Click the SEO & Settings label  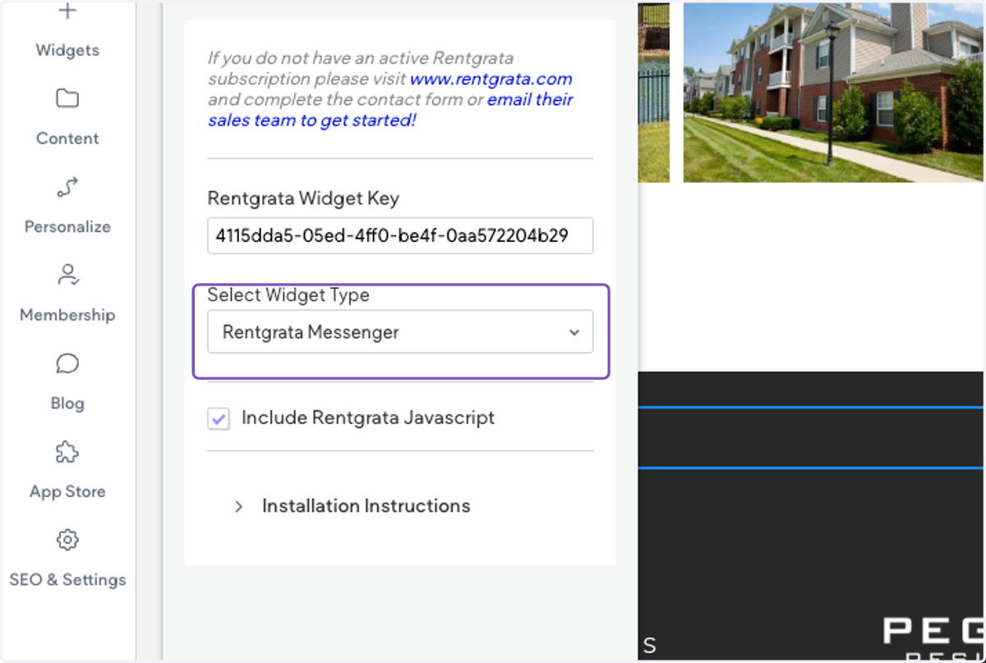point(67,579)
